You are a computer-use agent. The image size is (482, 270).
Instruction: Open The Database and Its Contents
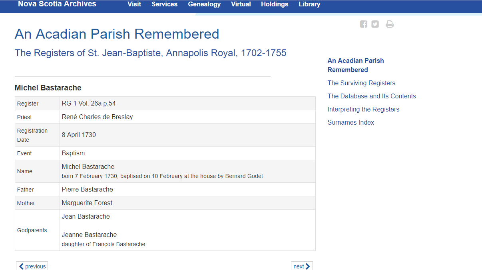pos(372,96)
